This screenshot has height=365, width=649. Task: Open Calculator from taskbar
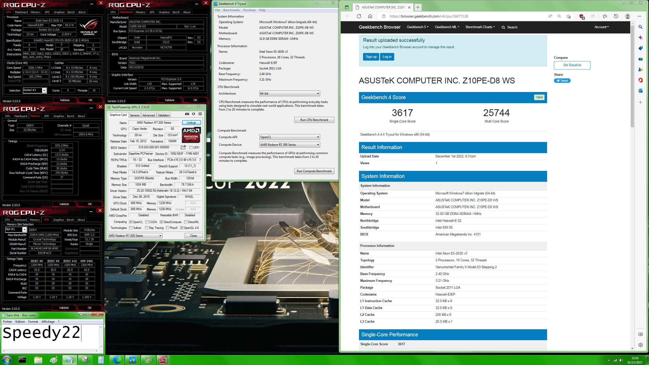(x=101, y=360)
